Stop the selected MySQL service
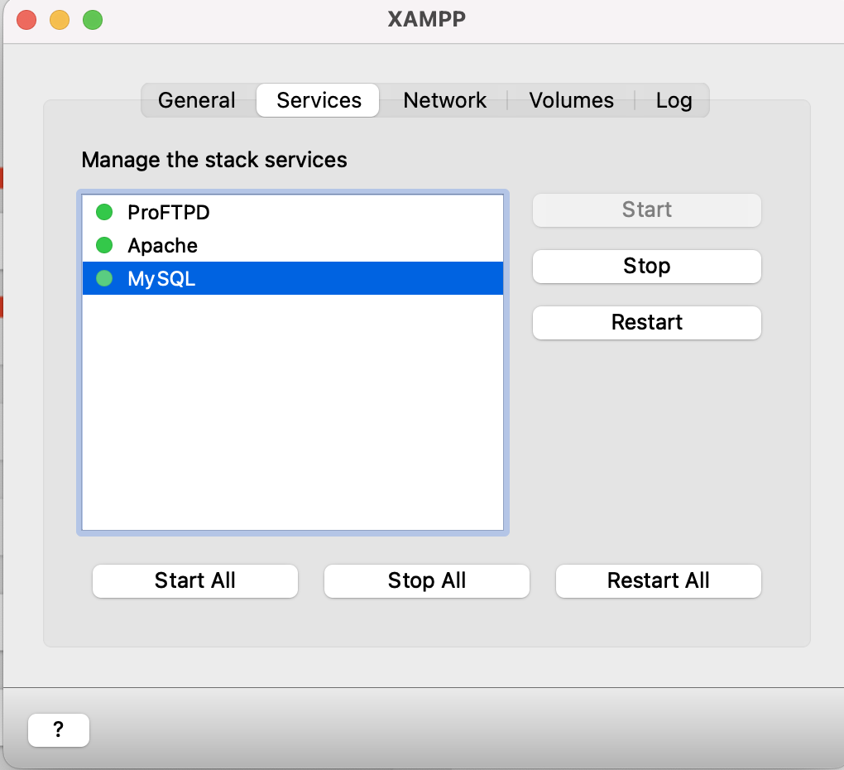844x770 pixels. [x=647, y=267]
